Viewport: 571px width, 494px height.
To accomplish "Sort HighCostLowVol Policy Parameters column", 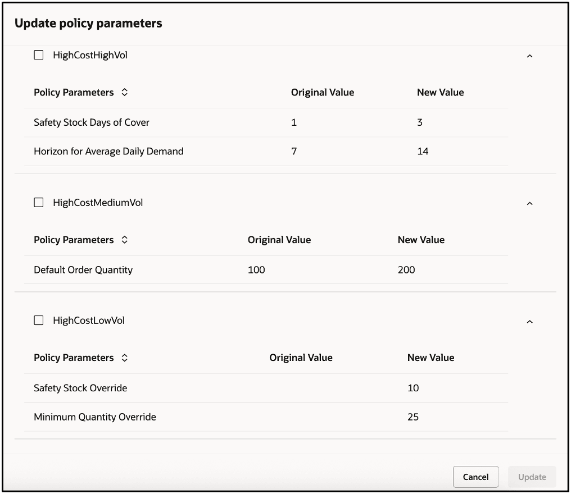I will (x=125, y=358).
